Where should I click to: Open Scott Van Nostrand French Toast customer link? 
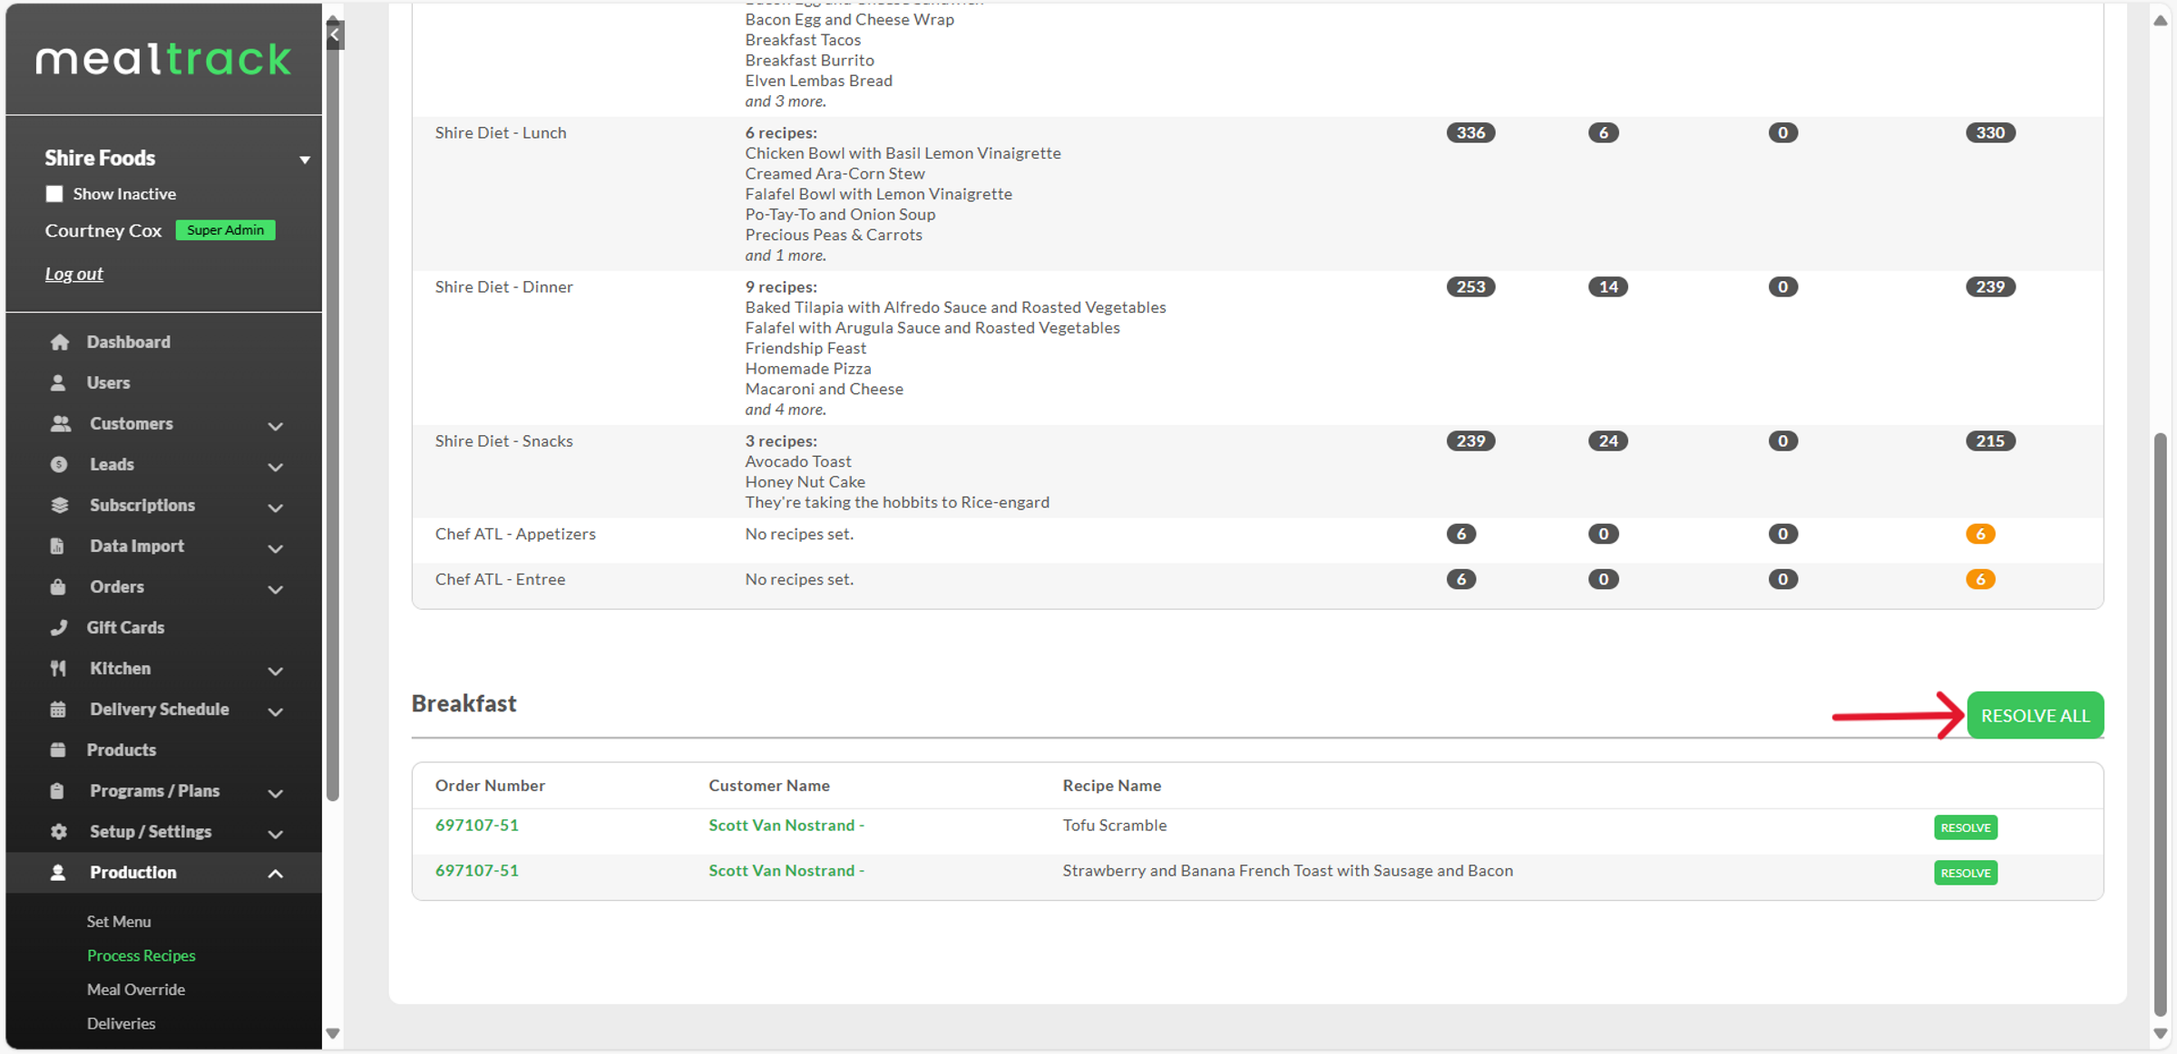click(x=786, y=870)
